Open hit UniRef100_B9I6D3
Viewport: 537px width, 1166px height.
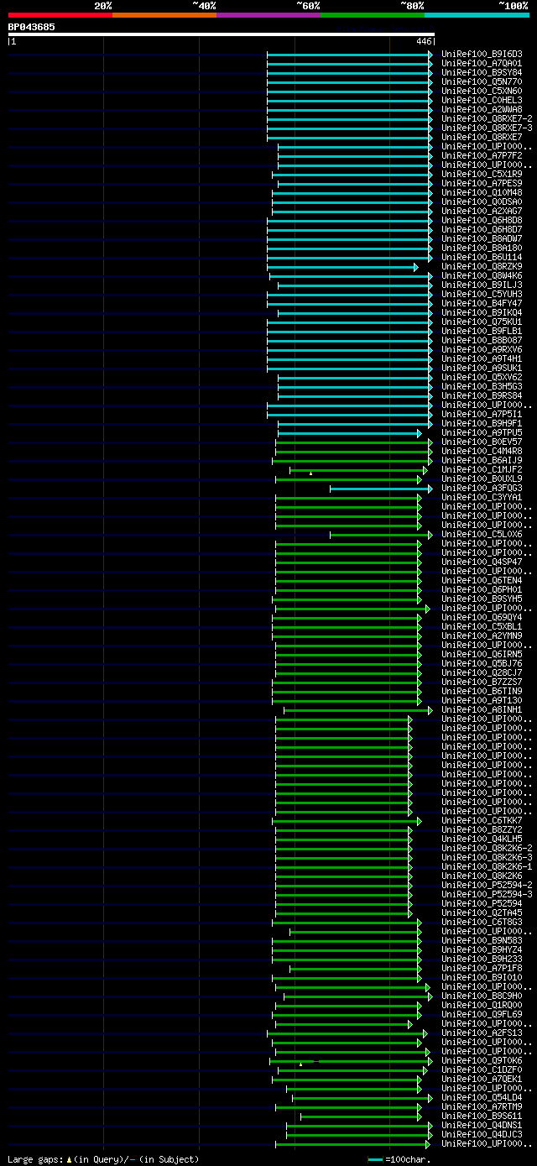pos(482,55)
